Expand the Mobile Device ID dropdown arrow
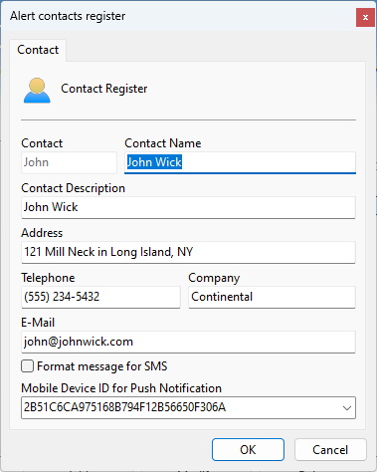377x472 pixels. (347, 407)
